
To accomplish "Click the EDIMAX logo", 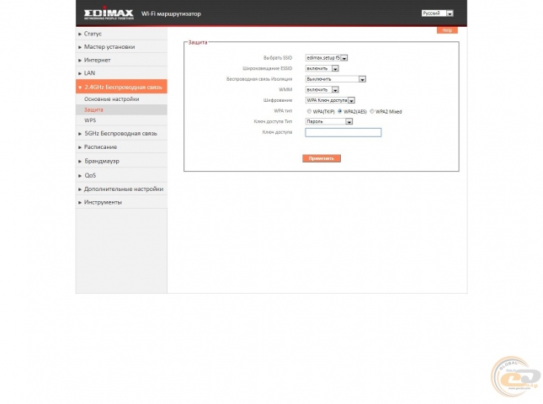I will (109, 13).
